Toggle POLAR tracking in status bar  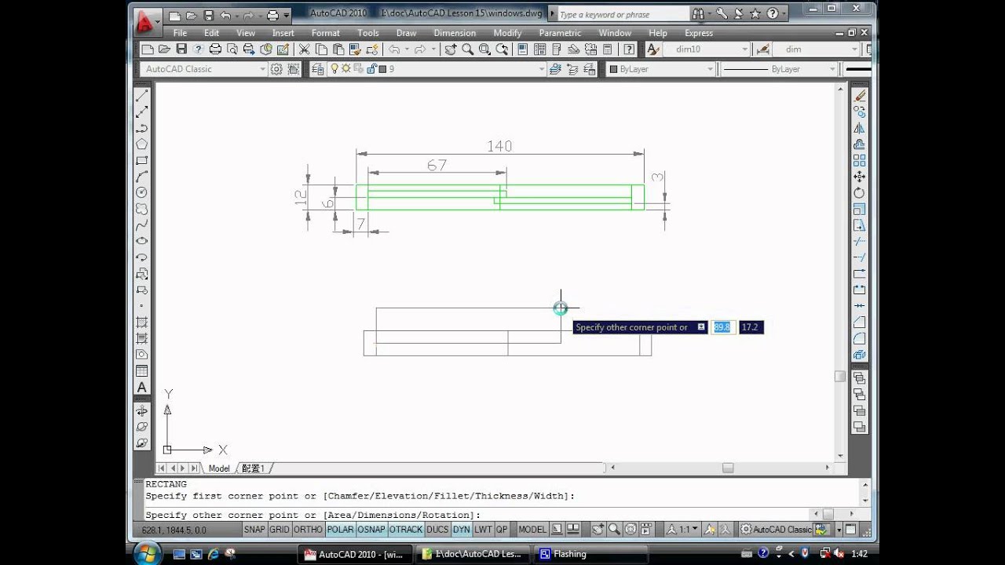(x=341, y=530)
